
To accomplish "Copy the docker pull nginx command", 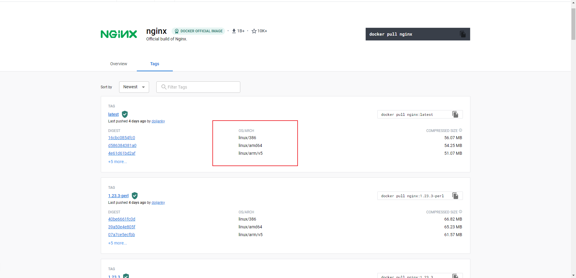I will (463, 34).
